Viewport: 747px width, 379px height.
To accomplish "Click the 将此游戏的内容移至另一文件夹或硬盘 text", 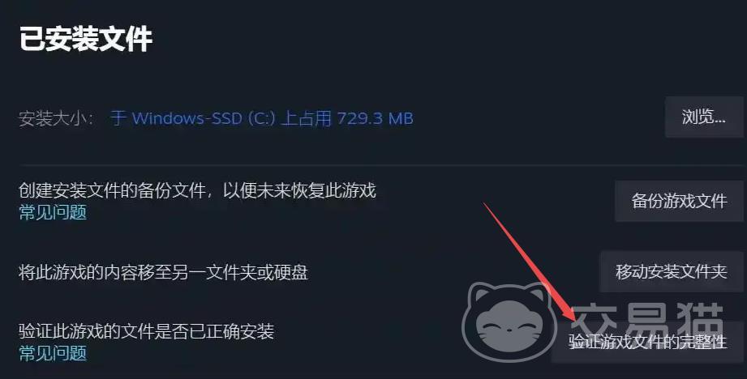I will (x=163, y=272).
